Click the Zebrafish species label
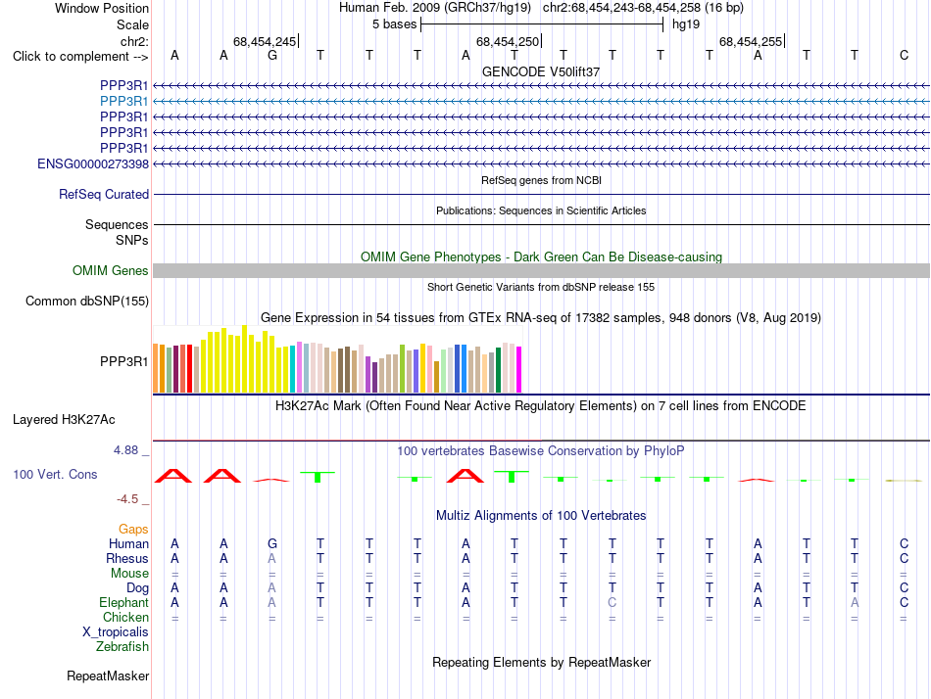This screenshot has height=699, width=931. (x=122, y=647)
